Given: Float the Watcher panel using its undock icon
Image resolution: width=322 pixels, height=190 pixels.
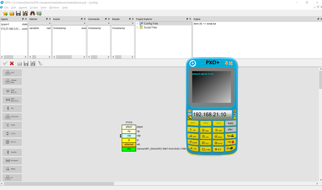Looking at the screenshot, I should pyautogui.click(x=46, y=19).
